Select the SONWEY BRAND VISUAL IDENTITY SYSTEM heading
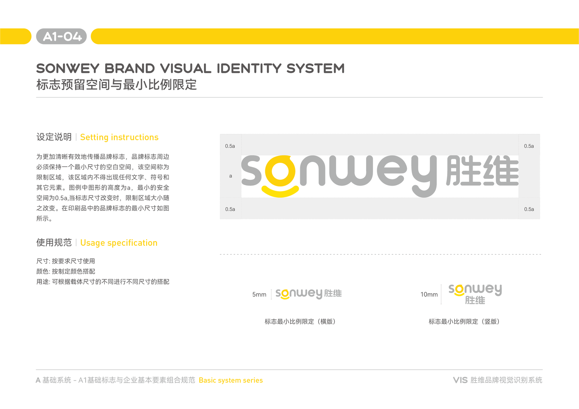This screenshot has height=409, width=579. click(x=190, y=68)
